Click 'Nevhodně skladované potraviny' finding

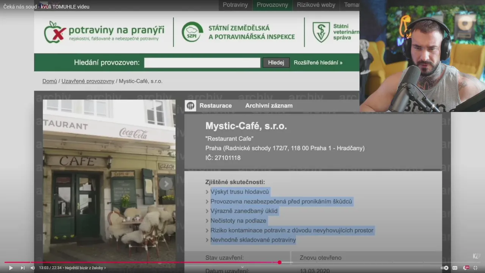click(253, 240)
